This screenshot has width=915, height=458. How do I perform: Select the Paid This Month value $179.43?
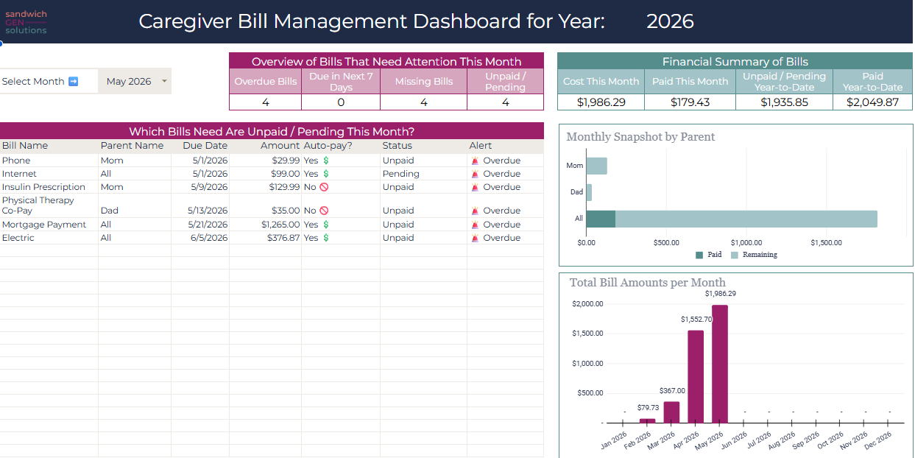pos(690,102)
